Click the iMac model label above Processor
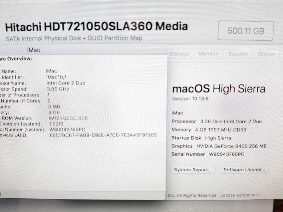 point(178,113)
